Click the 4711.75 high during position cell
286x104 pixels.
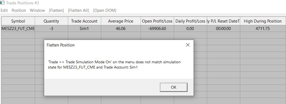tap(263, 29)
